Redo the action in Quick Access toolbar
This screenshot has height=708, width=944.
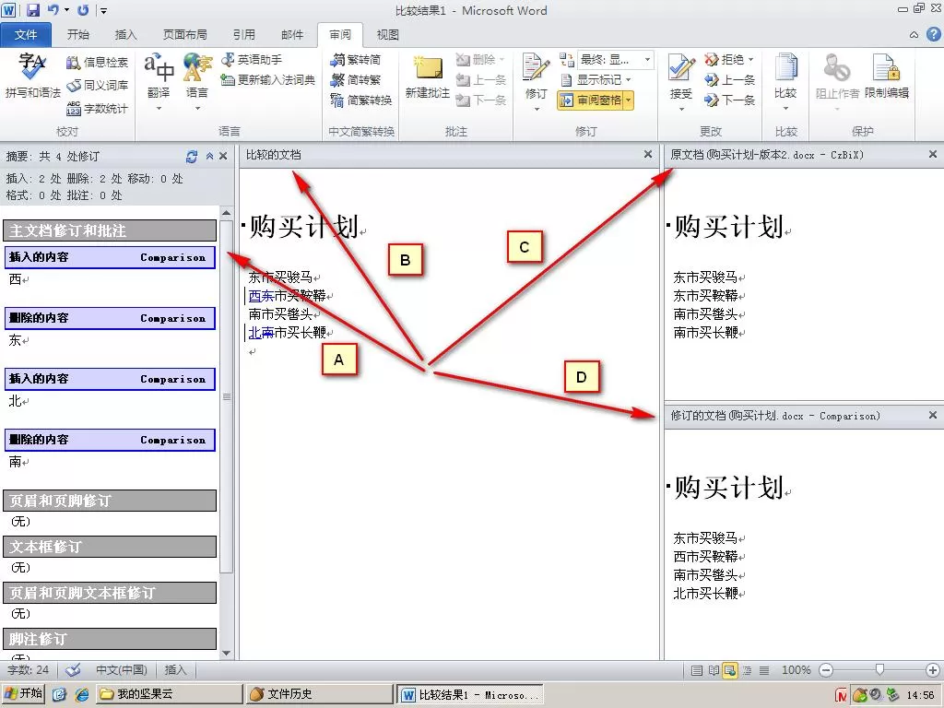(x=83, y=9)
